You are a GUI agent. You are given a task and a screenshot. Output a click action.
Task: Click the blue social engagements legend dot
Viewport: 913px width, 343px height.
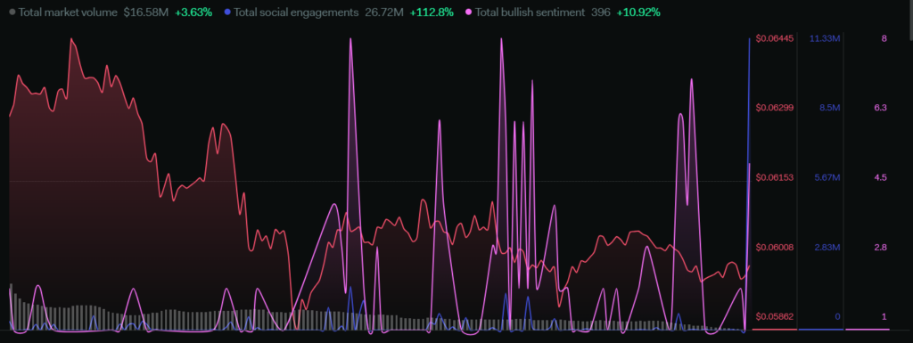[227, 12]
